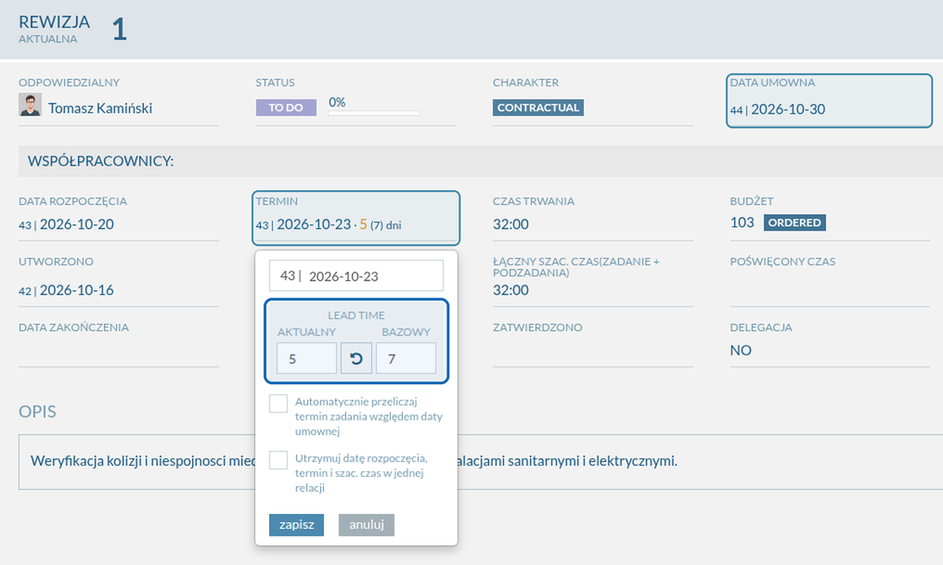Click the popup date field 2026-10-23
943x565 pixels.
click(356, 276)
